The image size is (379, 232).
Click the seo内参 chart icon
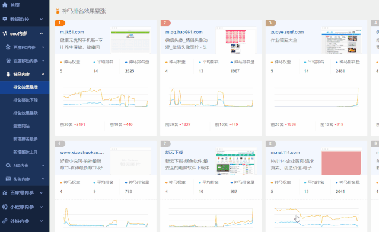pyautogui.click(x=5, y=33)
